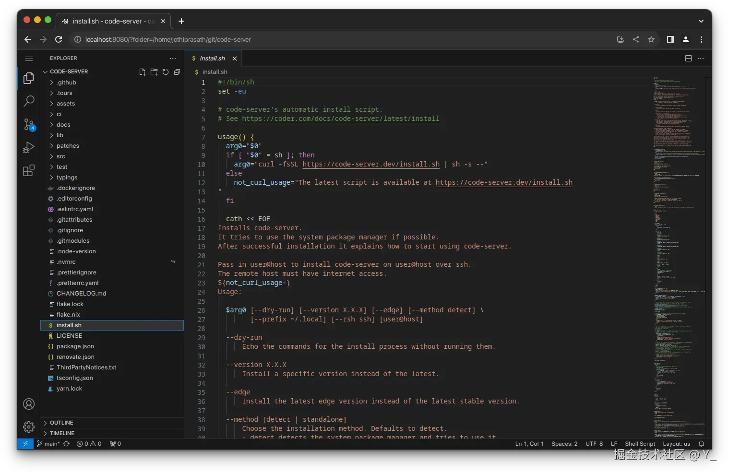Split the editor to the right
Image resolution: width=729 pixels, height=474 pixels.
coord(688,58)
